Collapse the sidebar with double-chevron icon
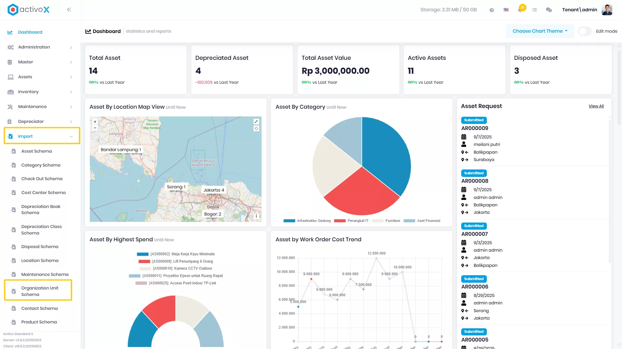 69,10
